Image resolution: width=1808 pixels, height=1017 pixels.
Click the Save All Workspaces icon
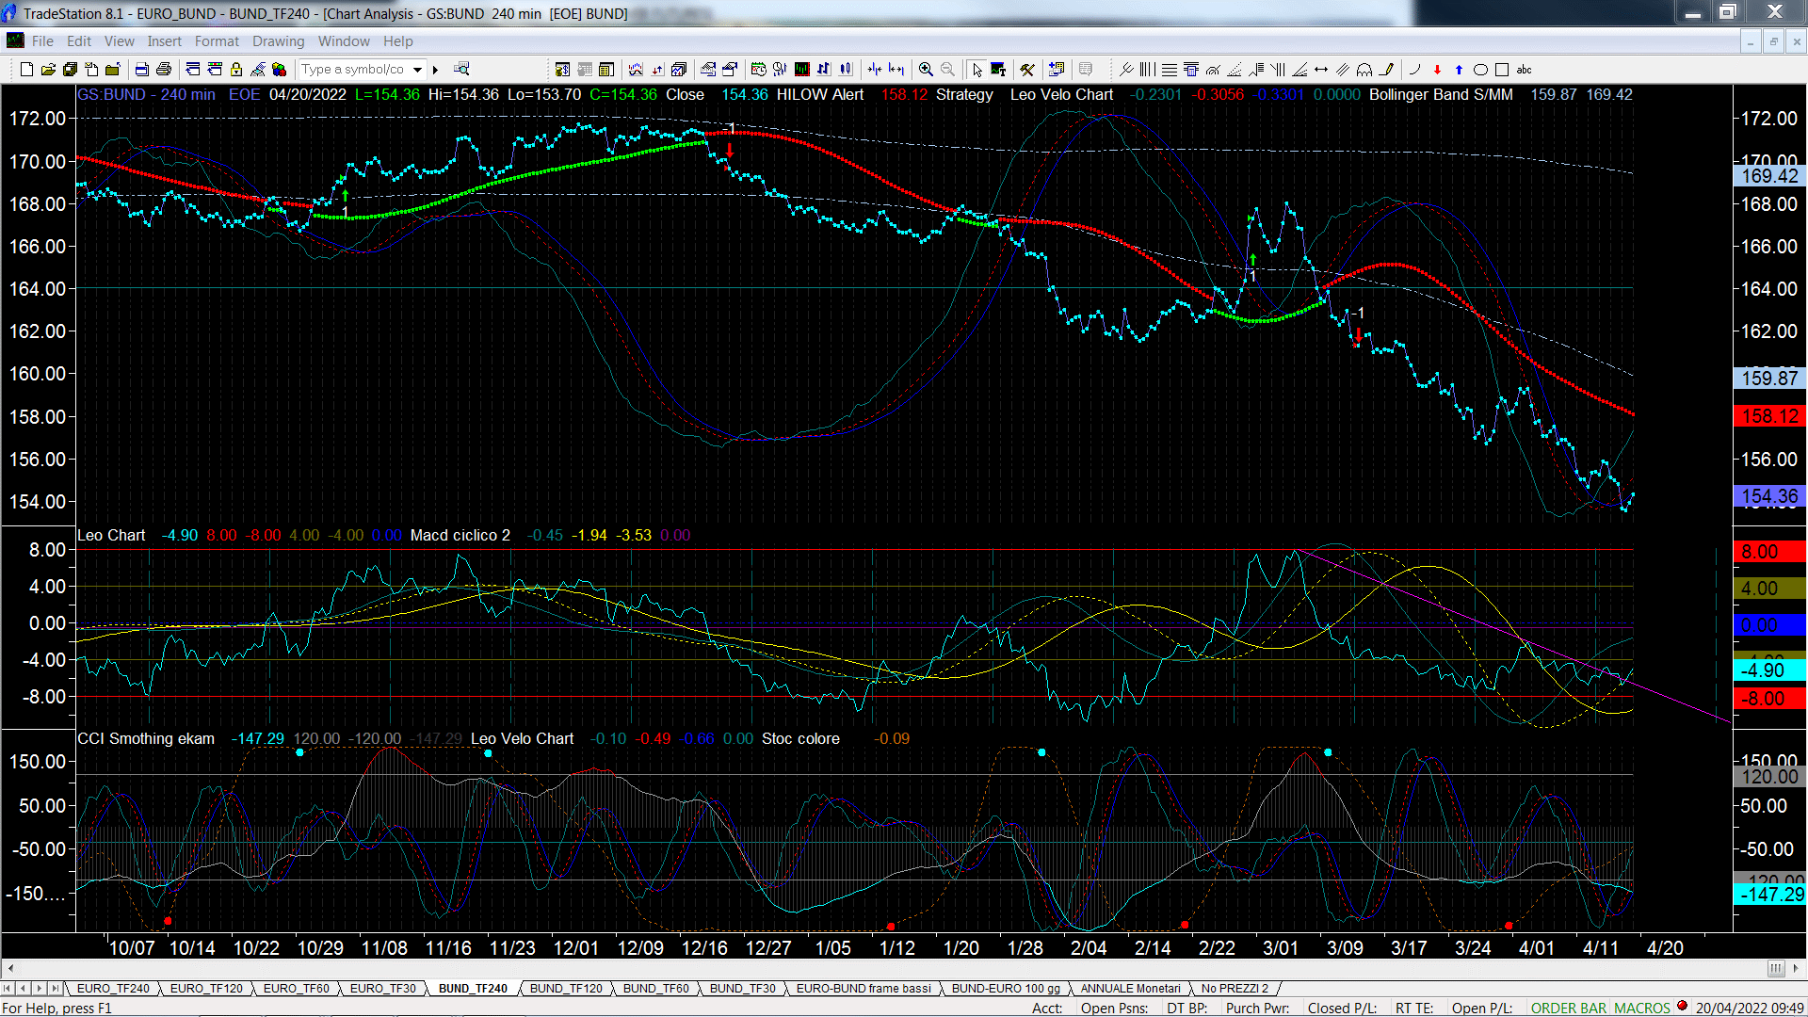coord(70,70)
